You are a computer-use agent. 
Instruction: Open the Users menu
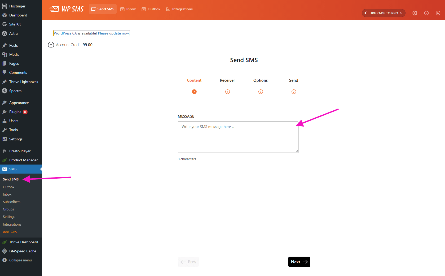(x=21, y=121)
